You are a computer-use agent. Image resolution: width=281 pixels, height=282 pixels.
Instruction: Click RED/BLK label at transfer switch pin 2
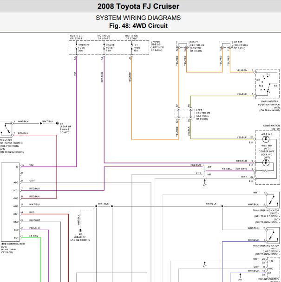pyautogui.click(x=23, y=133)
